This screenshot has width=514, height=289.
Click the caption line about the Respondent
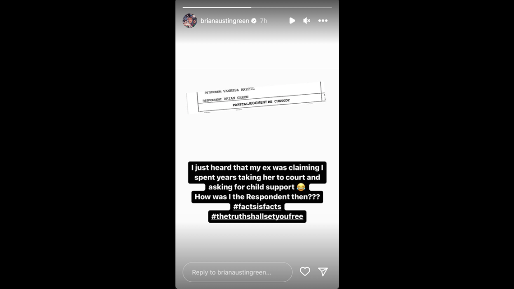257,197
